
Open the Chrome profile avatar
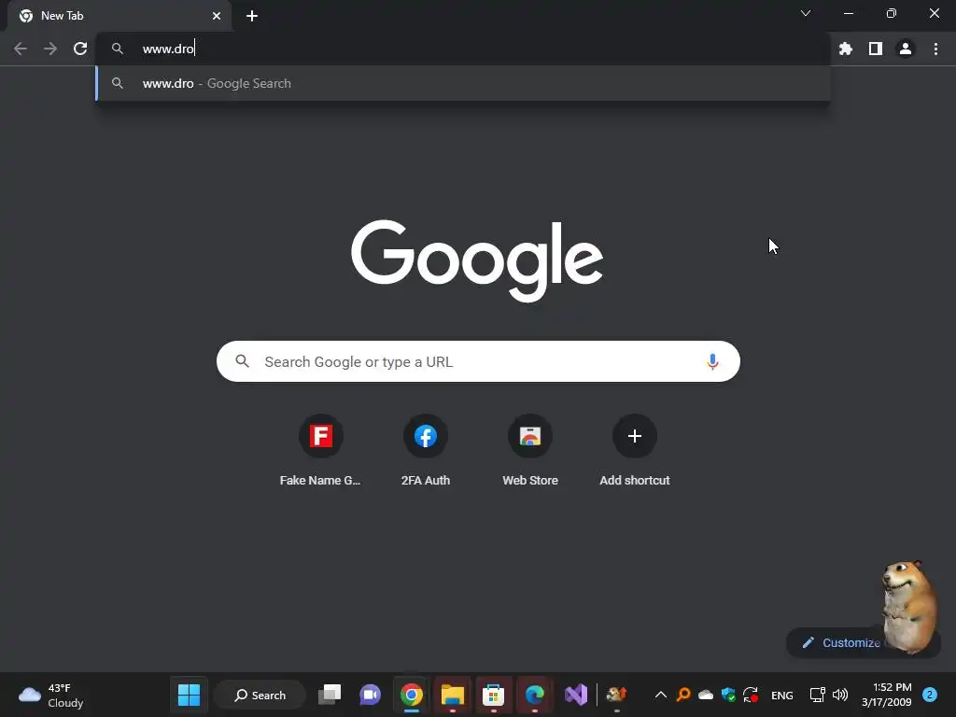[x=906, y=49]
